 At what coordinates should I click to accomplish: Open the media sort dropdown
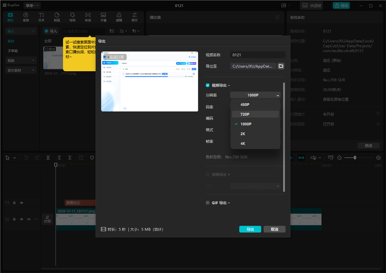coord(123,31)
